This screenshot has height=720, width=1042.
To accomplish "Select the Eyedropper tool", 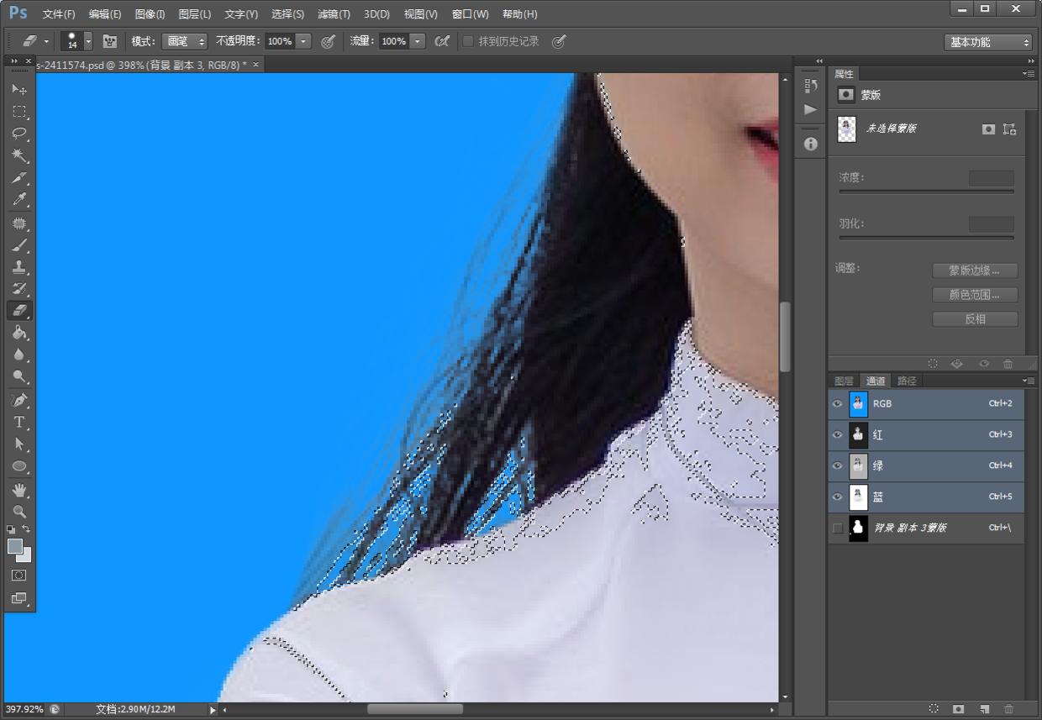I will pos(19,200).
